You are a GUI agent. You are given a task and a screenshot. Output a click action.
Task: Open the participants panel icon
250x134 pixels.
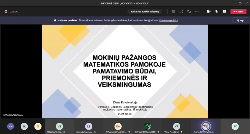[173, 11]
